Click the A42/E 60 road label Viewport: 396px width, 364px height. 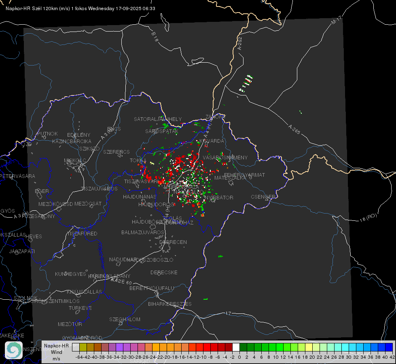[121, 281]
